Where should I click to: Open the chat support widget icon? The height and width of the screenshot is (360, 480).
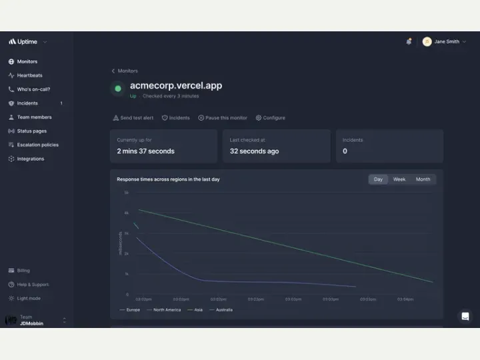point(465,316)
